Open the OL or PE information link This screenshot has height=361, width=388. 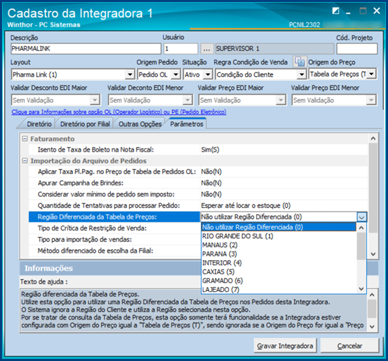pyautogui.click(x=118, y=112)
